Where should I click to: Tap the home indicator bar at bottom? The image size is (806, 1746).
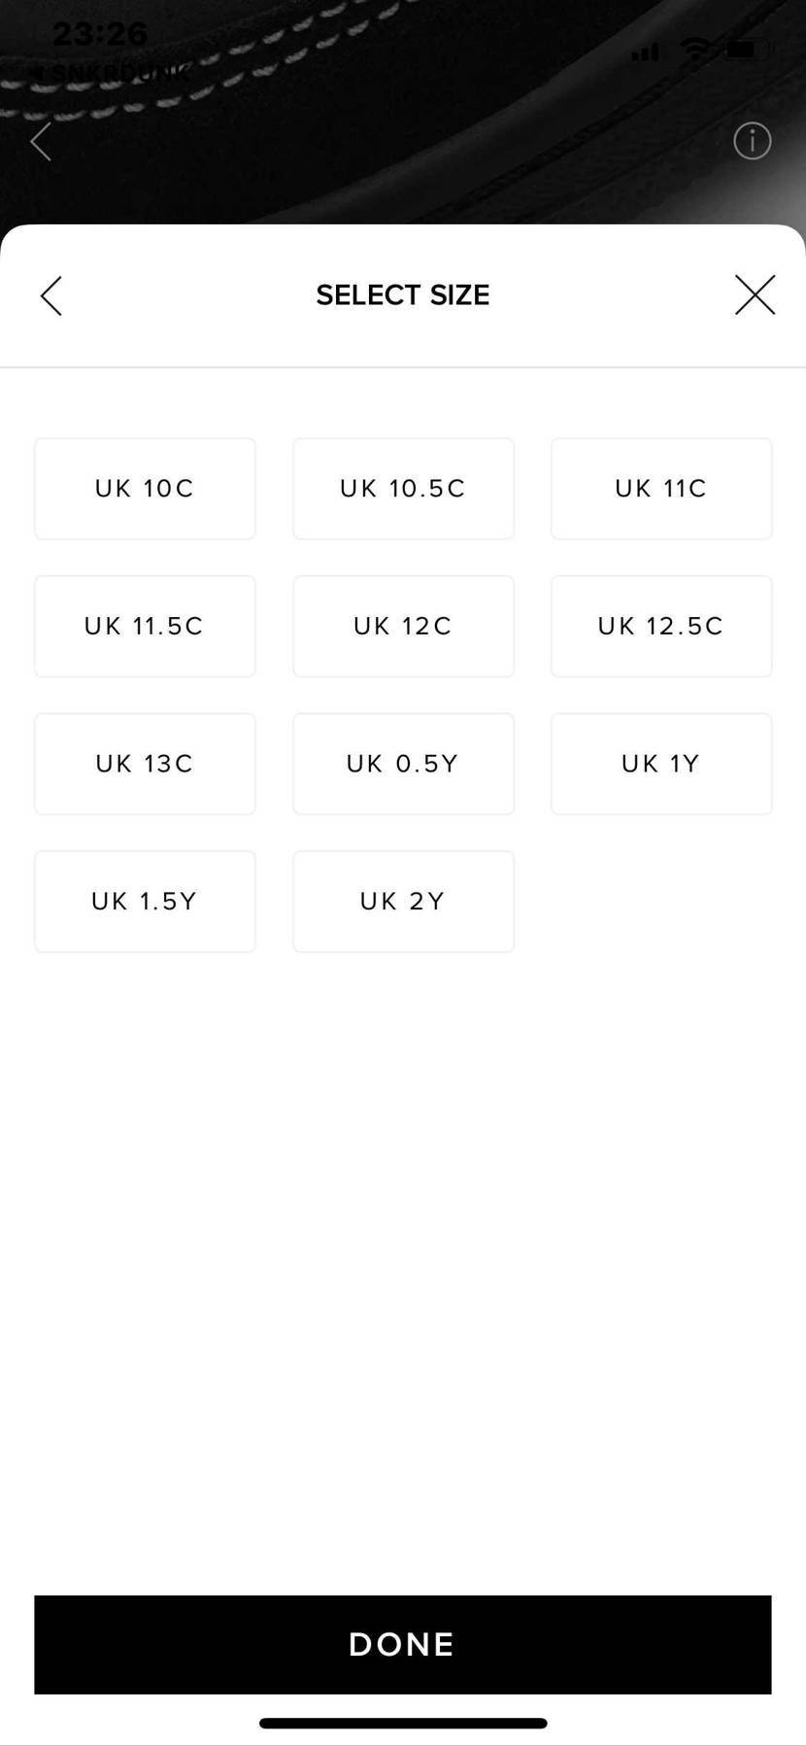tap(403, 1723)
